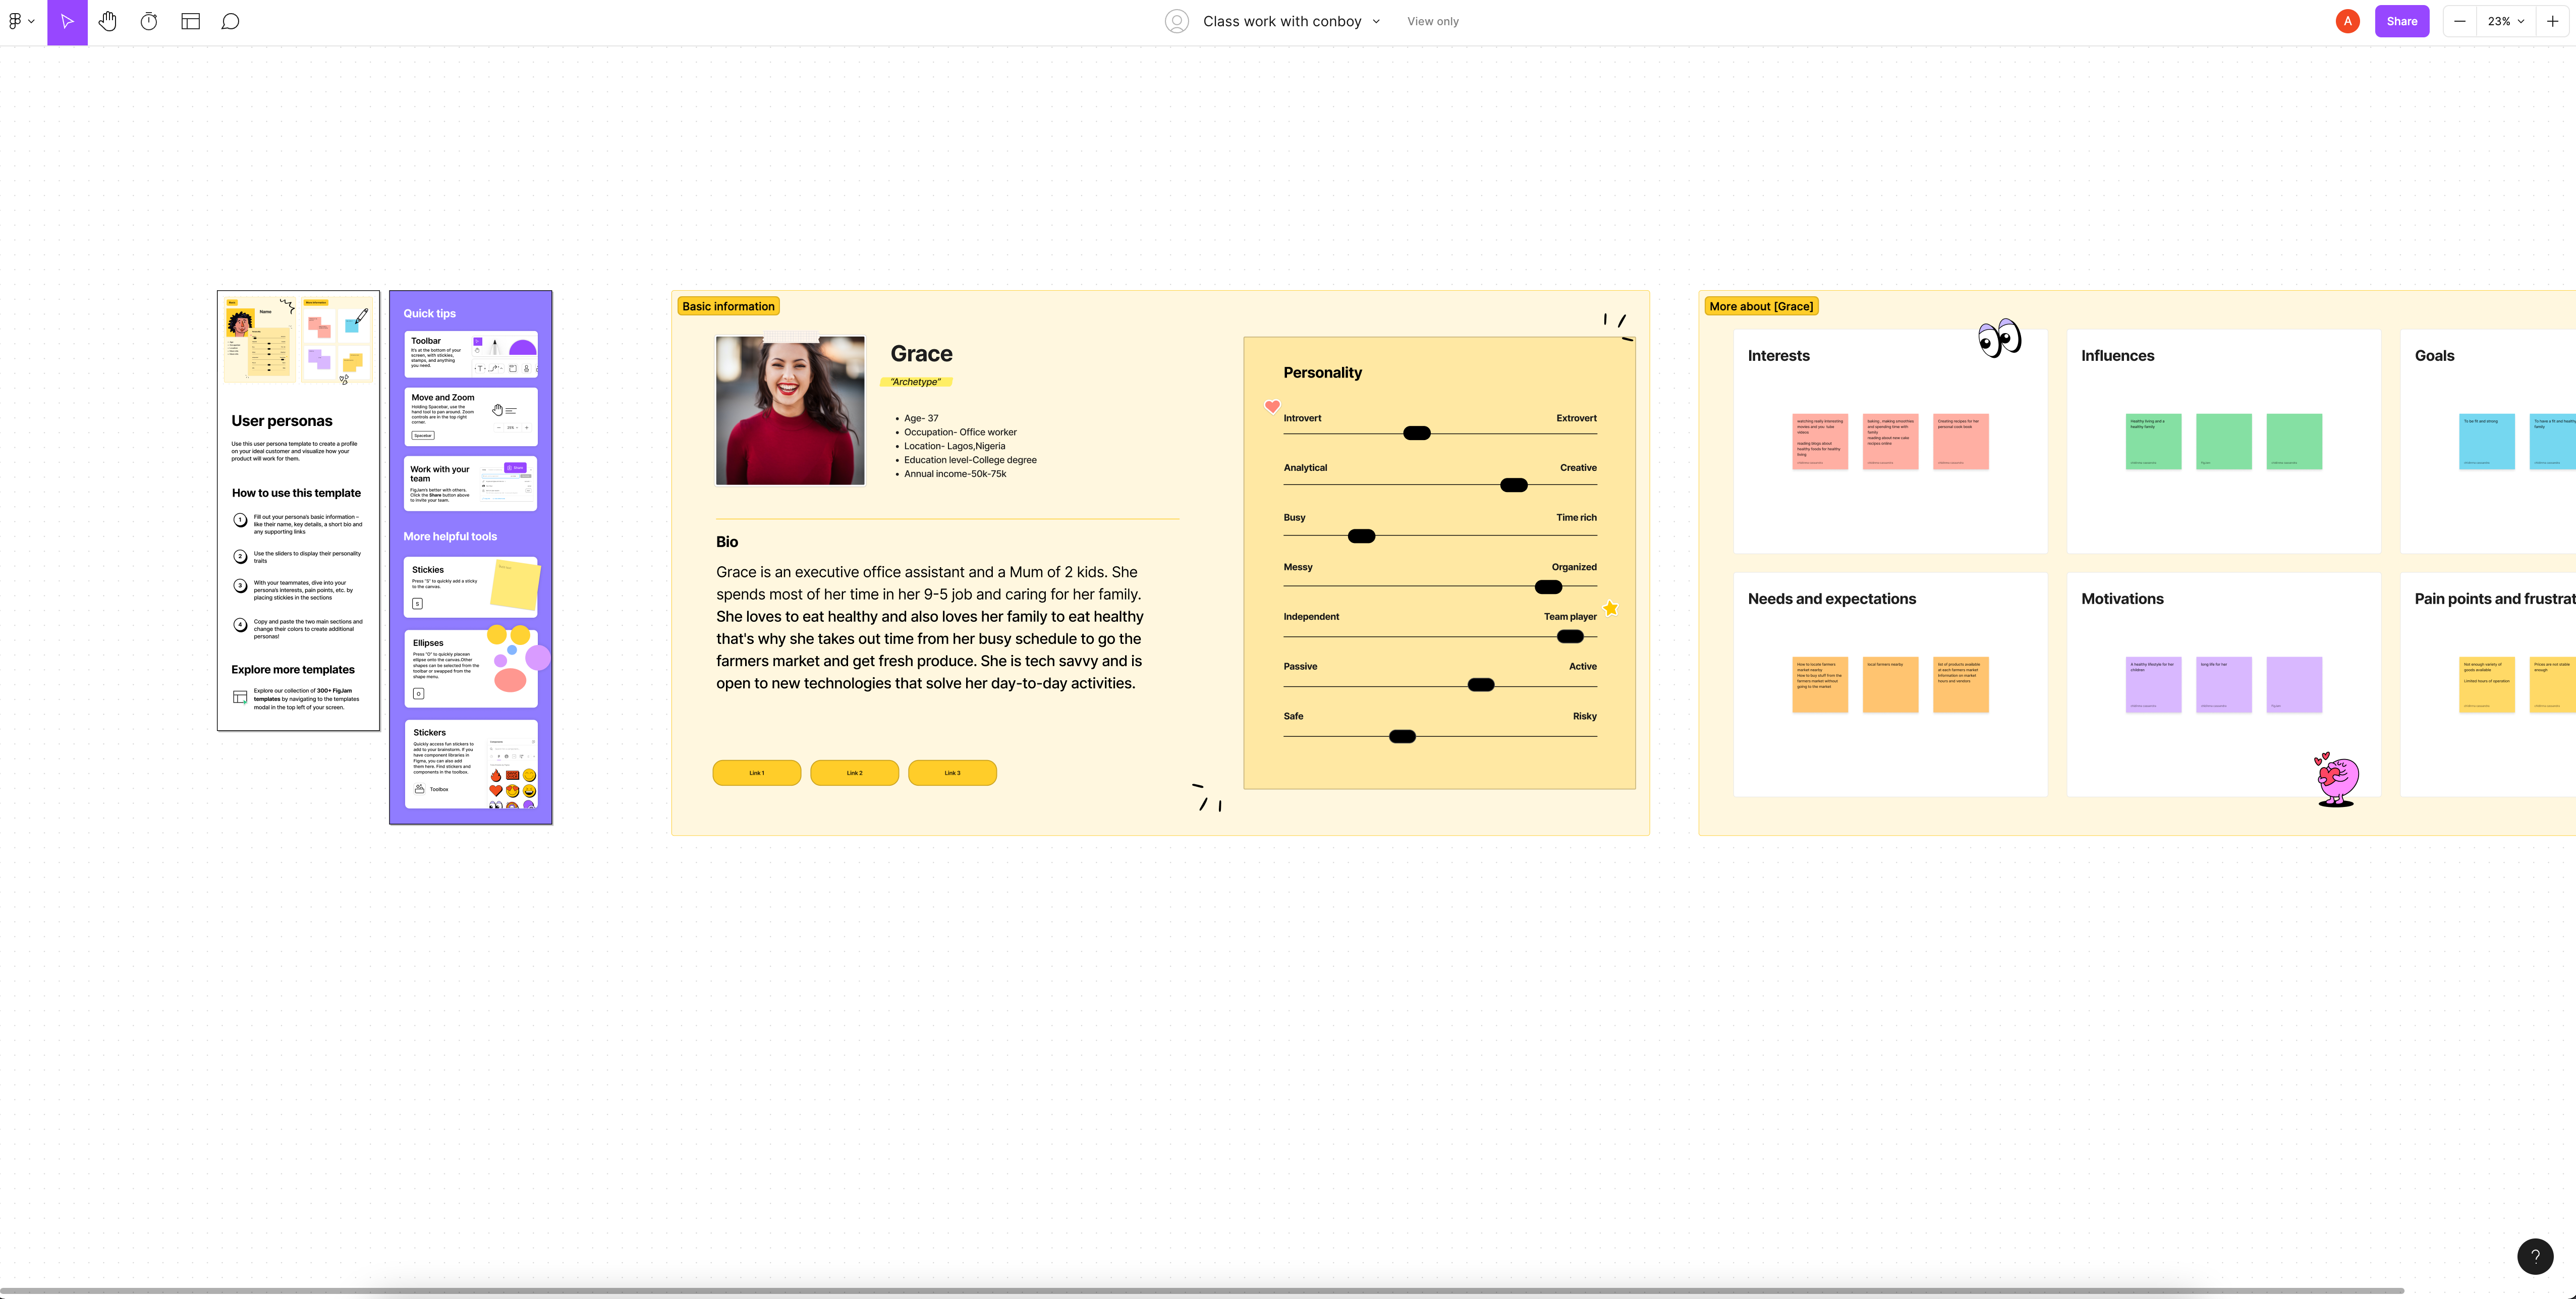Open the 23% zoom level dropdown
This screenshot has width=2576, height=1299.
[x=2505, y=21]
